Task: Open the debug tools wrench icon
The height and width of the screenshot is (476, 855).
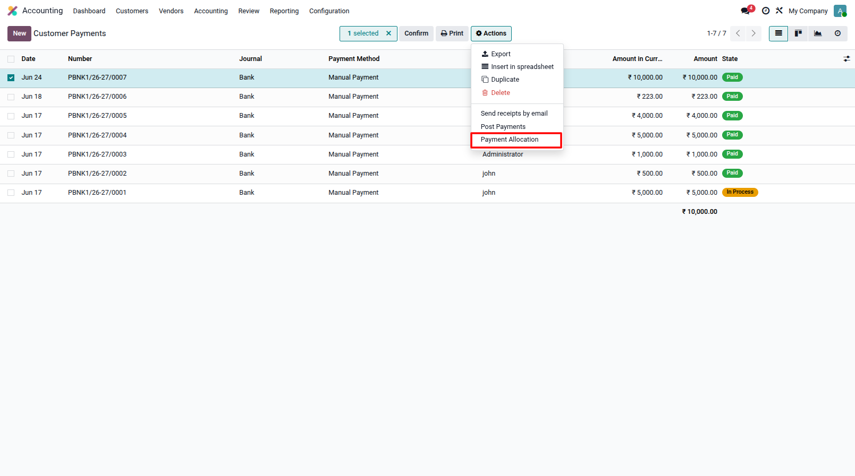Action: [x=779, y=11]
